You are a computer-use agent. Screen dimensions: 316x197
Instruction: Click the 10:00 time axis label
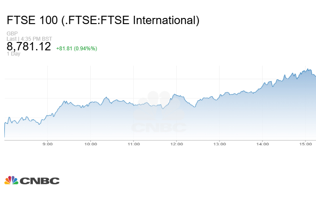coord(90,144)
